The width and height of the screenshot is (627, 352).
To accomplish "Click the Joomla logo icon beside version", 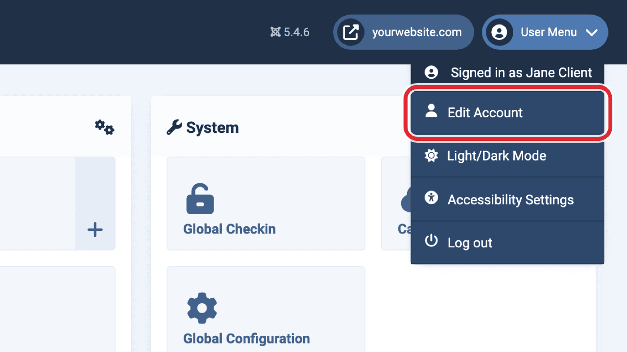I will 275,32.
